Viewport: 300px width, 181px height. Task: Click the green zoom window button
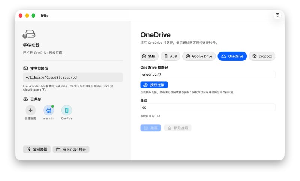(x=33, y=16)
